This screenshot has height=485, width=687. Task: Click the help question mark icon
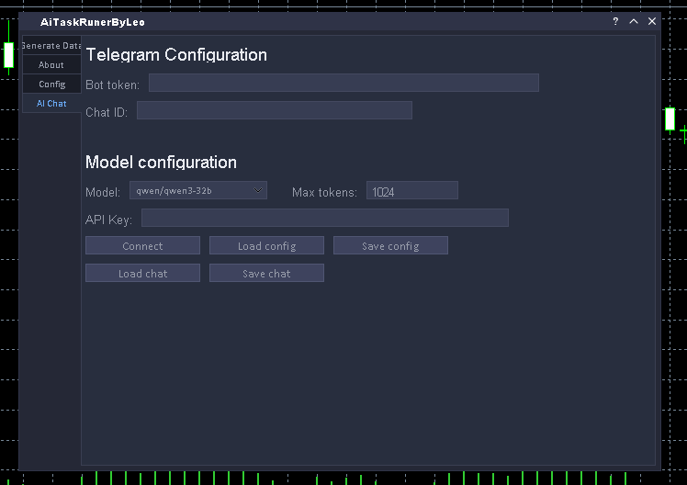(615, 21)
